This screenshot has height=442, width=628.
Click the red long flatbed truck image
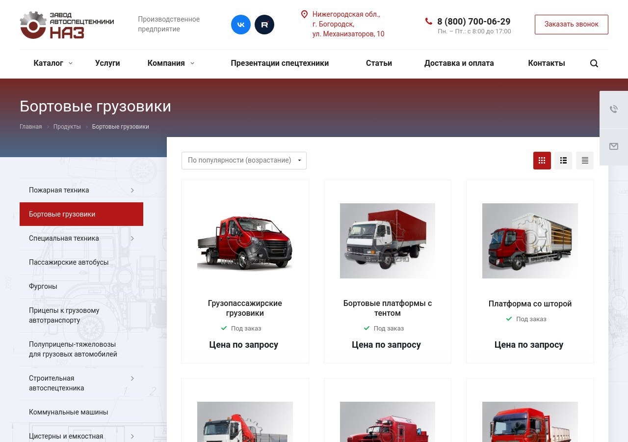coord(530,422)
